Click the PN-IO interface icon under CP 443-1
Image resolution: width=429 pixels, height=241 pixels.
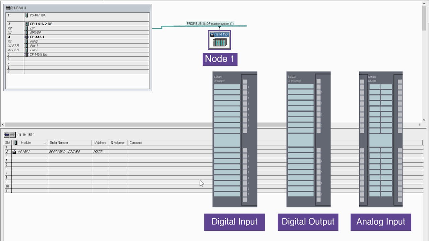(27, 41)
